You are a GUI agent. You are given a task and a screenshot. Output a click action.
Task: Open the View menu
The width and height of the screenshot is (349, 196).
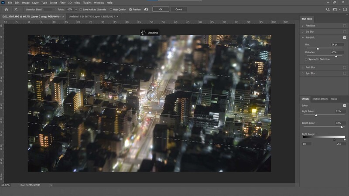[x=77, y=3]
